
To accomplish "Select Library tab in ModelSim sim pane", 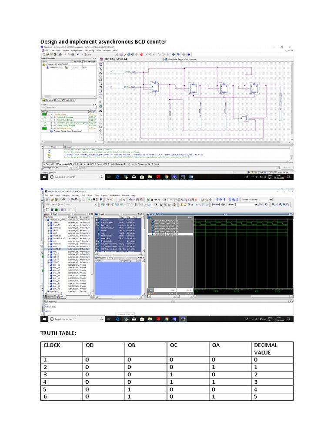I will (49, 296).
